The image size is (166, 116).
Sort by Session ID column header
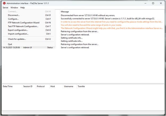click(x=28, y=86)
